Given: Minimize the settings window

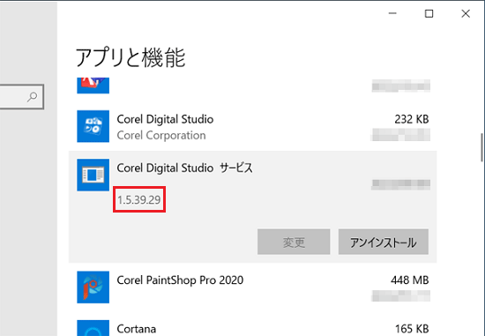Looking at the screenshot, I should click(x=392, y=13).
